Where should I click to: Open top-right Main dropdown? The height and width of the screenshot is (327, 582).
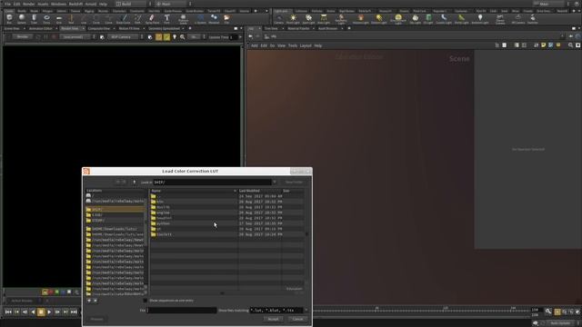point(552,4)
